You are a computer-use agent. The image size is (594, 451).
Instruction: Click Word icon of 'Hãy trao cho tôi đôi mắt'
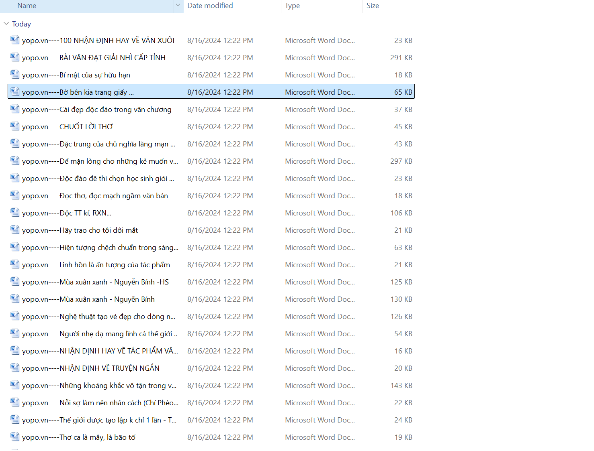click(x=15, y=230)
